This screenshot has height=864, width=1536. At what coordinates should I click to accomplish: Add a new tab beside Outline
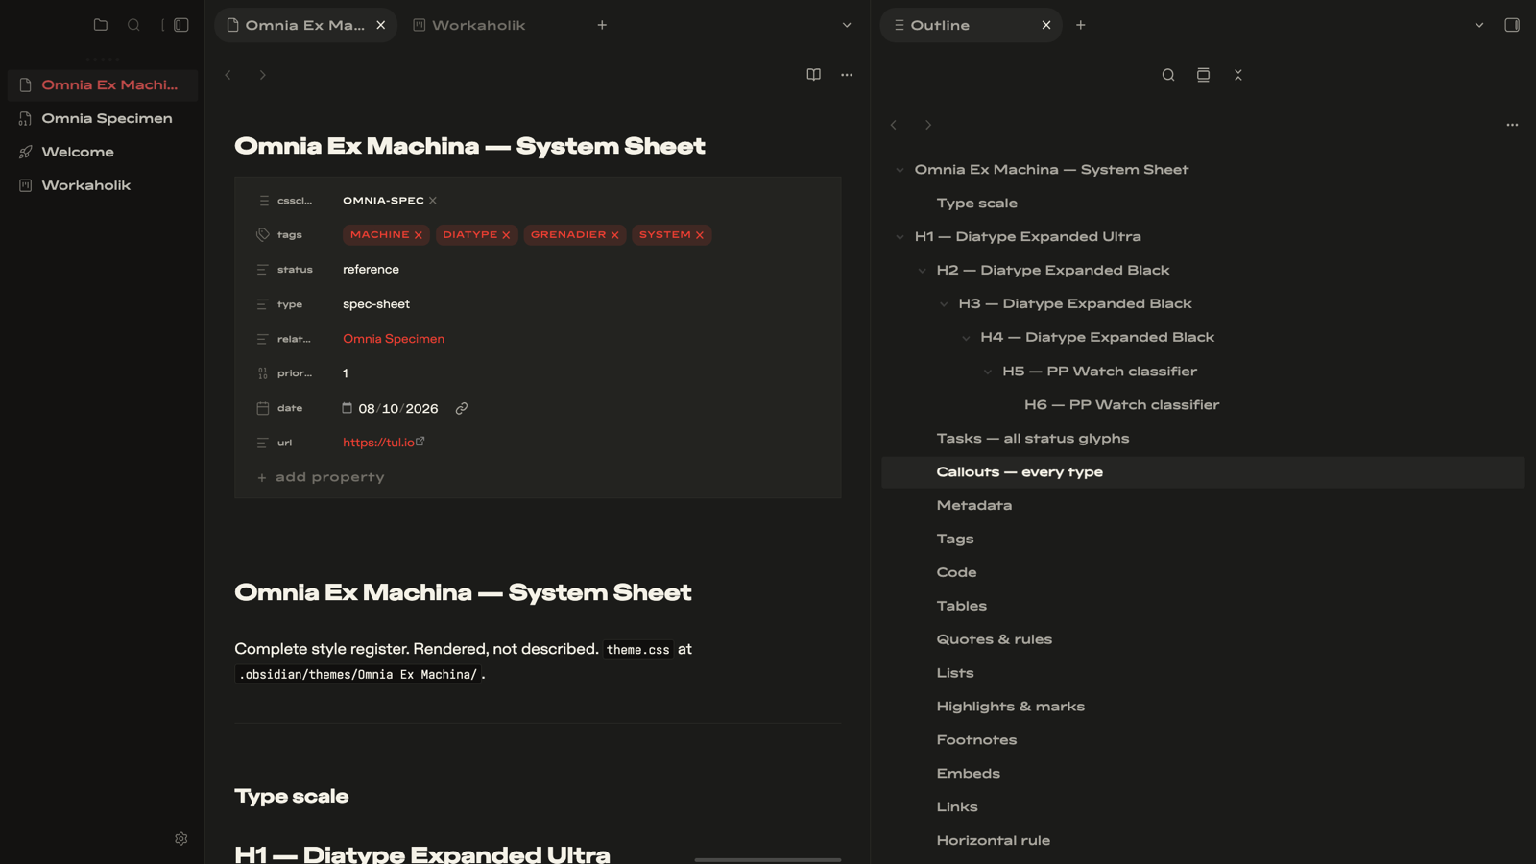[1081, 25]
